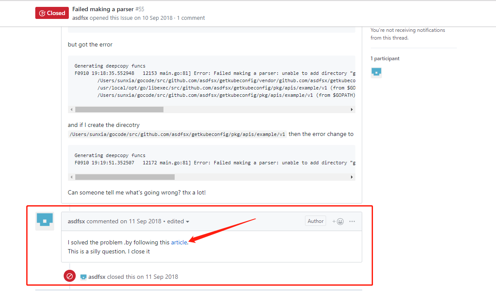Click the '11 Sep 2018' comment timestamp
The height and width of the screenshot is (293, 496).
pos(145,222)
